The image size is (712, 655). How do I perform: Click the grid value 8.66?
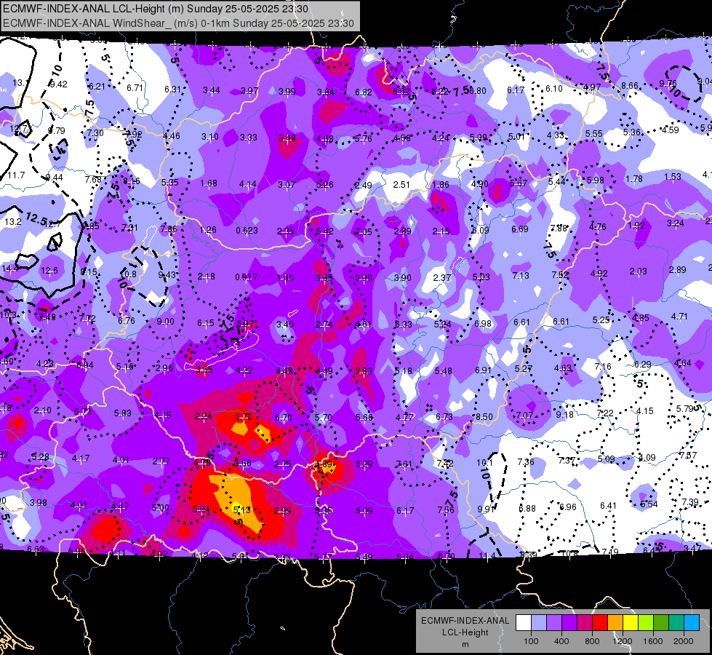(630, 85)
